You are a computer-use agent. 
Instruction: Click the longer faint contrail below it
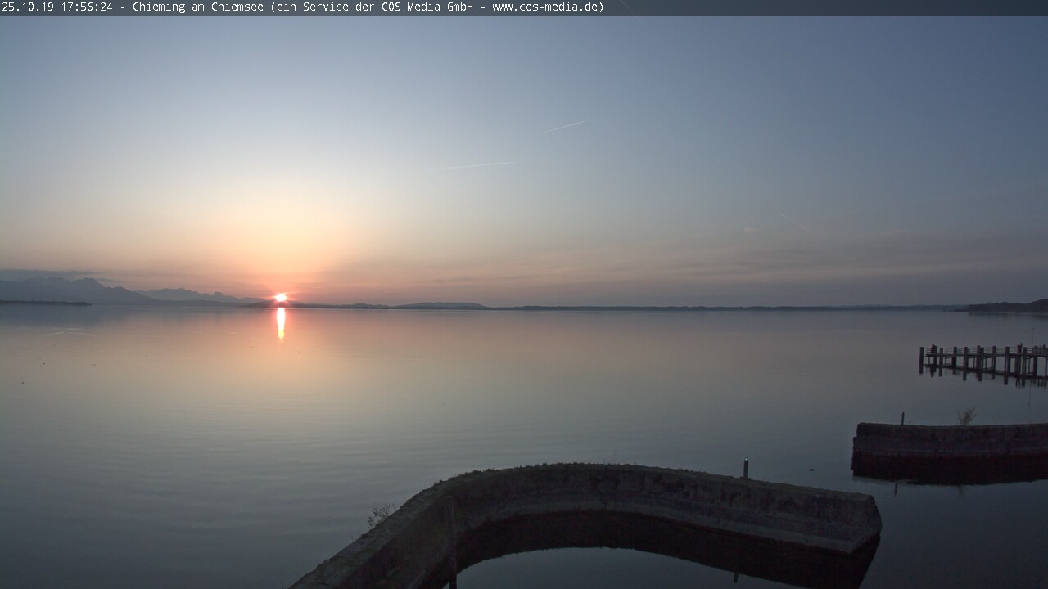pos(479,165)
